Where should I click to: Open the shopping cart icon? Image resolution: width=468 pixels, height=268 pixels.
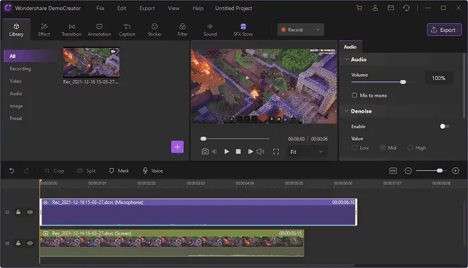click(360, 8)
